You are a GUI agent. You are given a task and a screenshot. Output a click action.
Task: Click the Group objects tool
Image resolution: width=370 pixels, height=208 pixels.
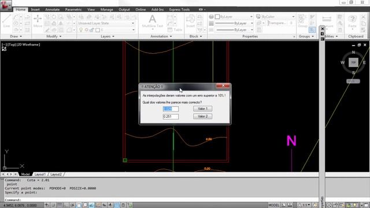click(x=302, y=21)
